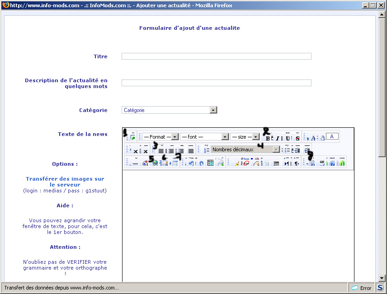The width and height of the screenshot is (387, 294).
Task: Redo the last undone edit
Action: [x=201, y=163]
